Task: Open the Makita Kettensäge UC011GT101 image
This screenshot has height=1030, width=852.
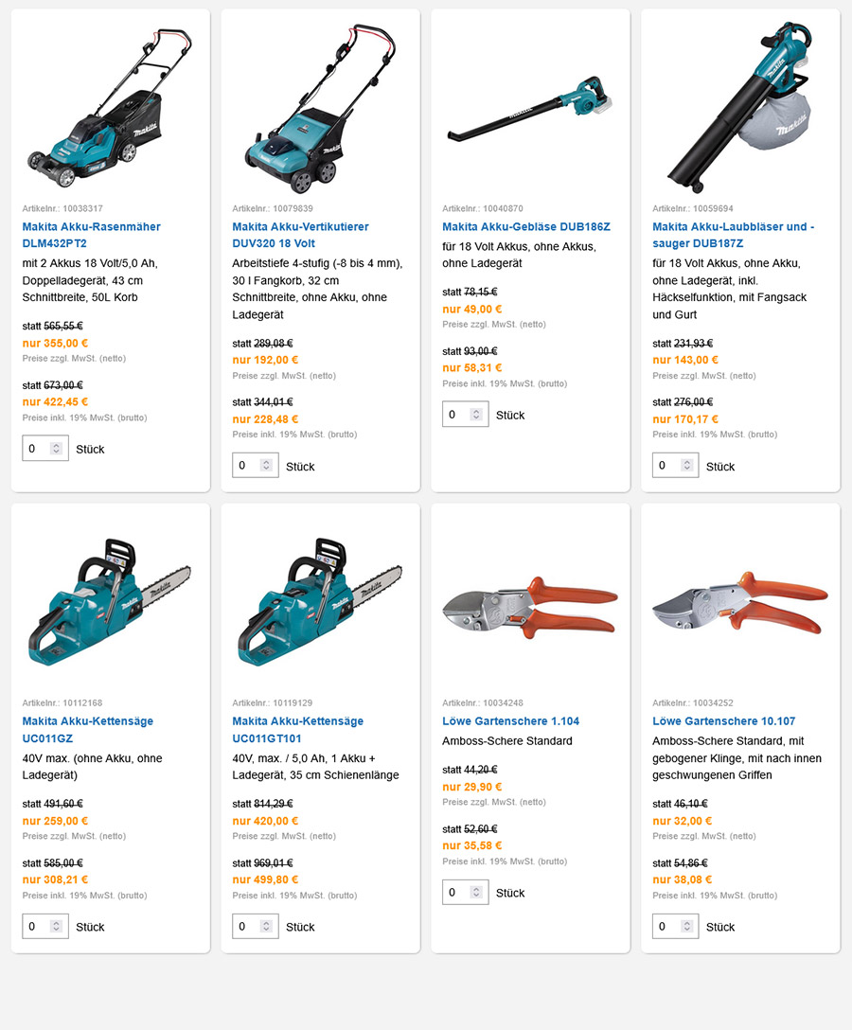Action: pos(321,602)
